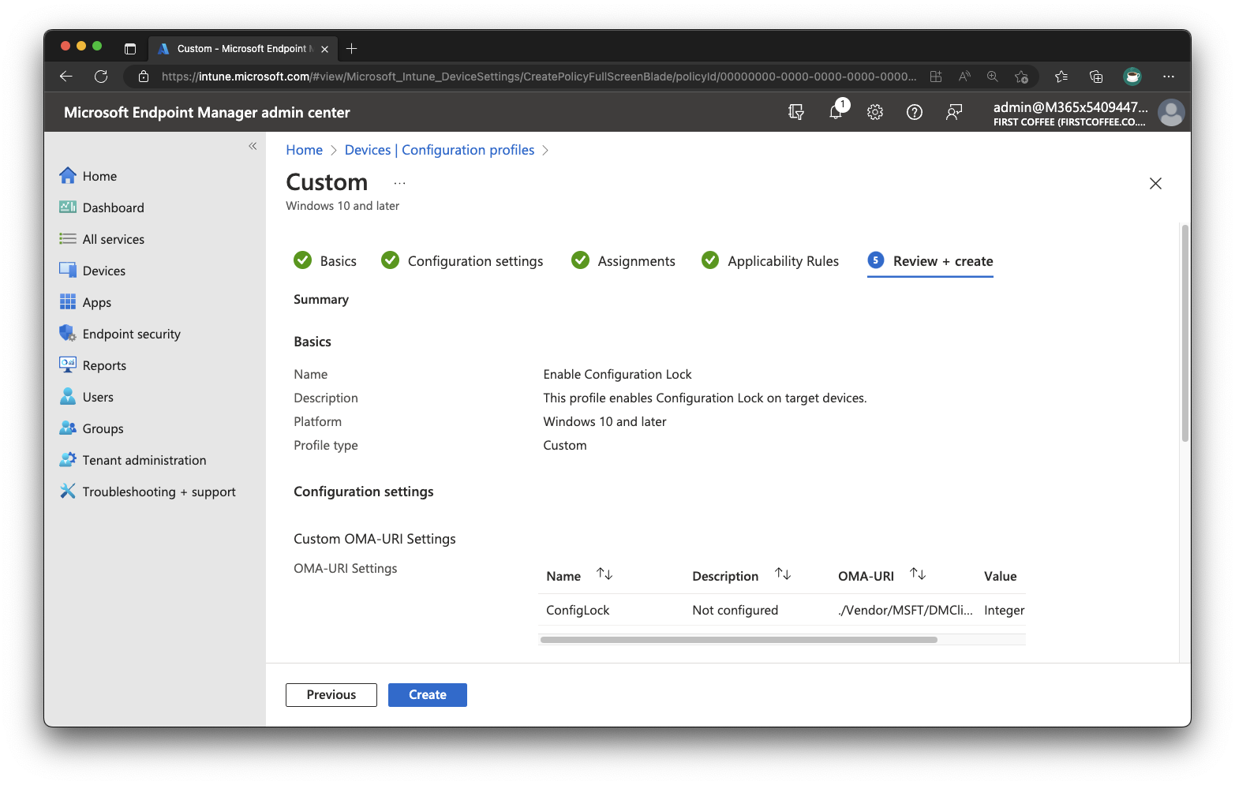Collapse the navigation sidebar with the chevron
Image resolution: width=1235 pixels, height=785 pixels.
[x=253, y=147]
